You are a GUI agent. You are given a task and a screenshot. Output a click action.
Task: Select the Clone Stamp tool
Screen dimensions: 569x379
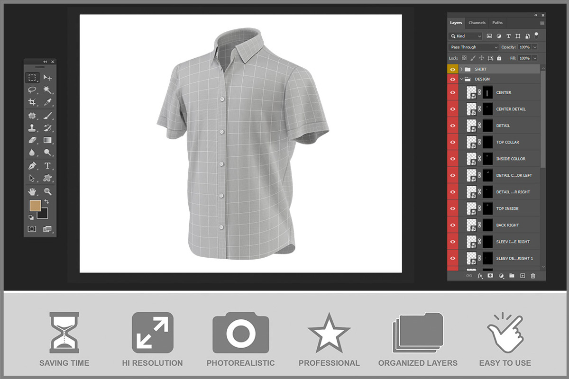pyautogui.click(x=32, y=128)
